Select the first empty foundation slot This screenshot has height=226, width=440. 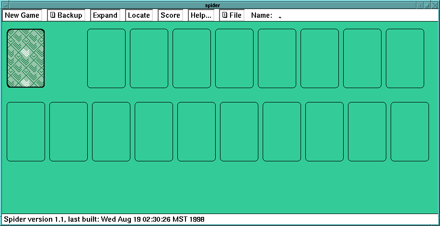[x=106, y=58]
